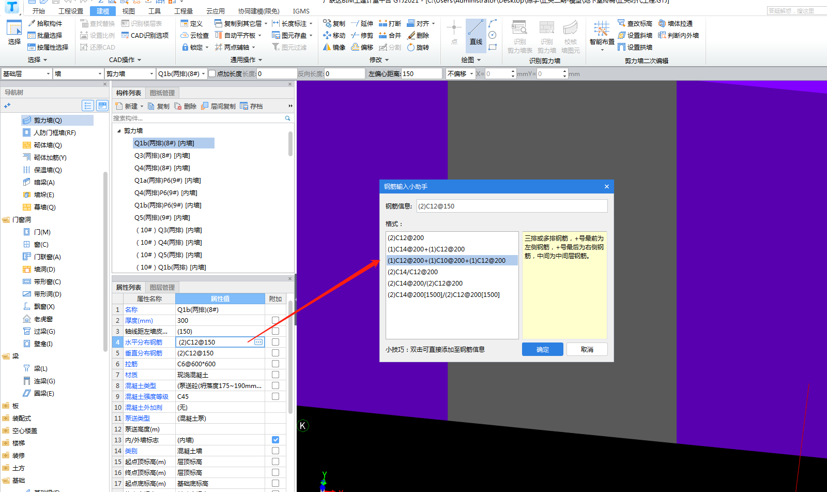
Task: Select format (2)C14/C12@200
Action: coord(413,272)
